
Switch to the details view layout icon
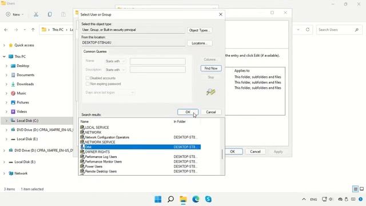point(355,189)
